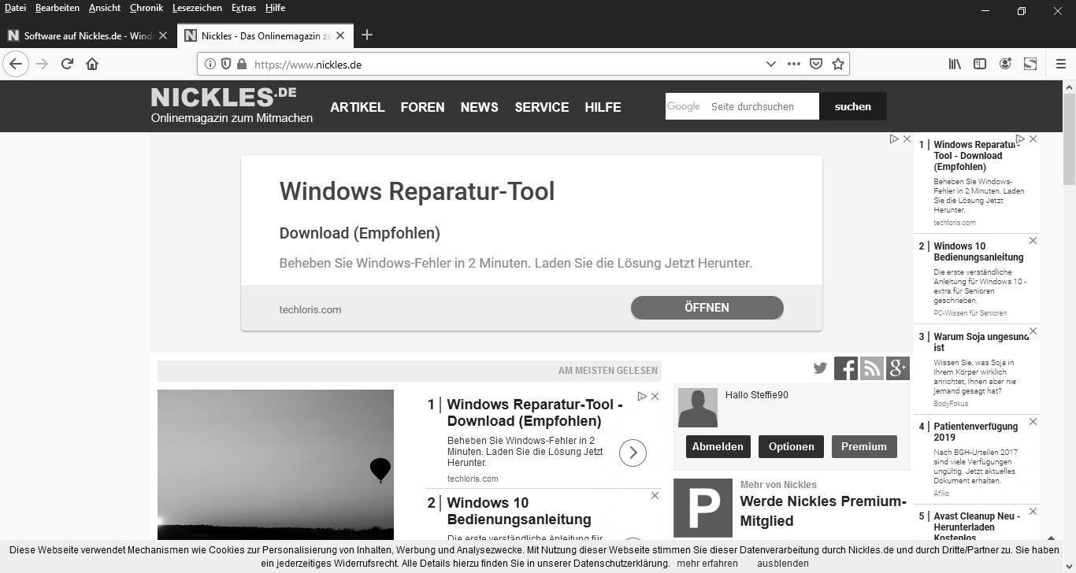Expand address bar history dropdown arrow

point(771,64)
